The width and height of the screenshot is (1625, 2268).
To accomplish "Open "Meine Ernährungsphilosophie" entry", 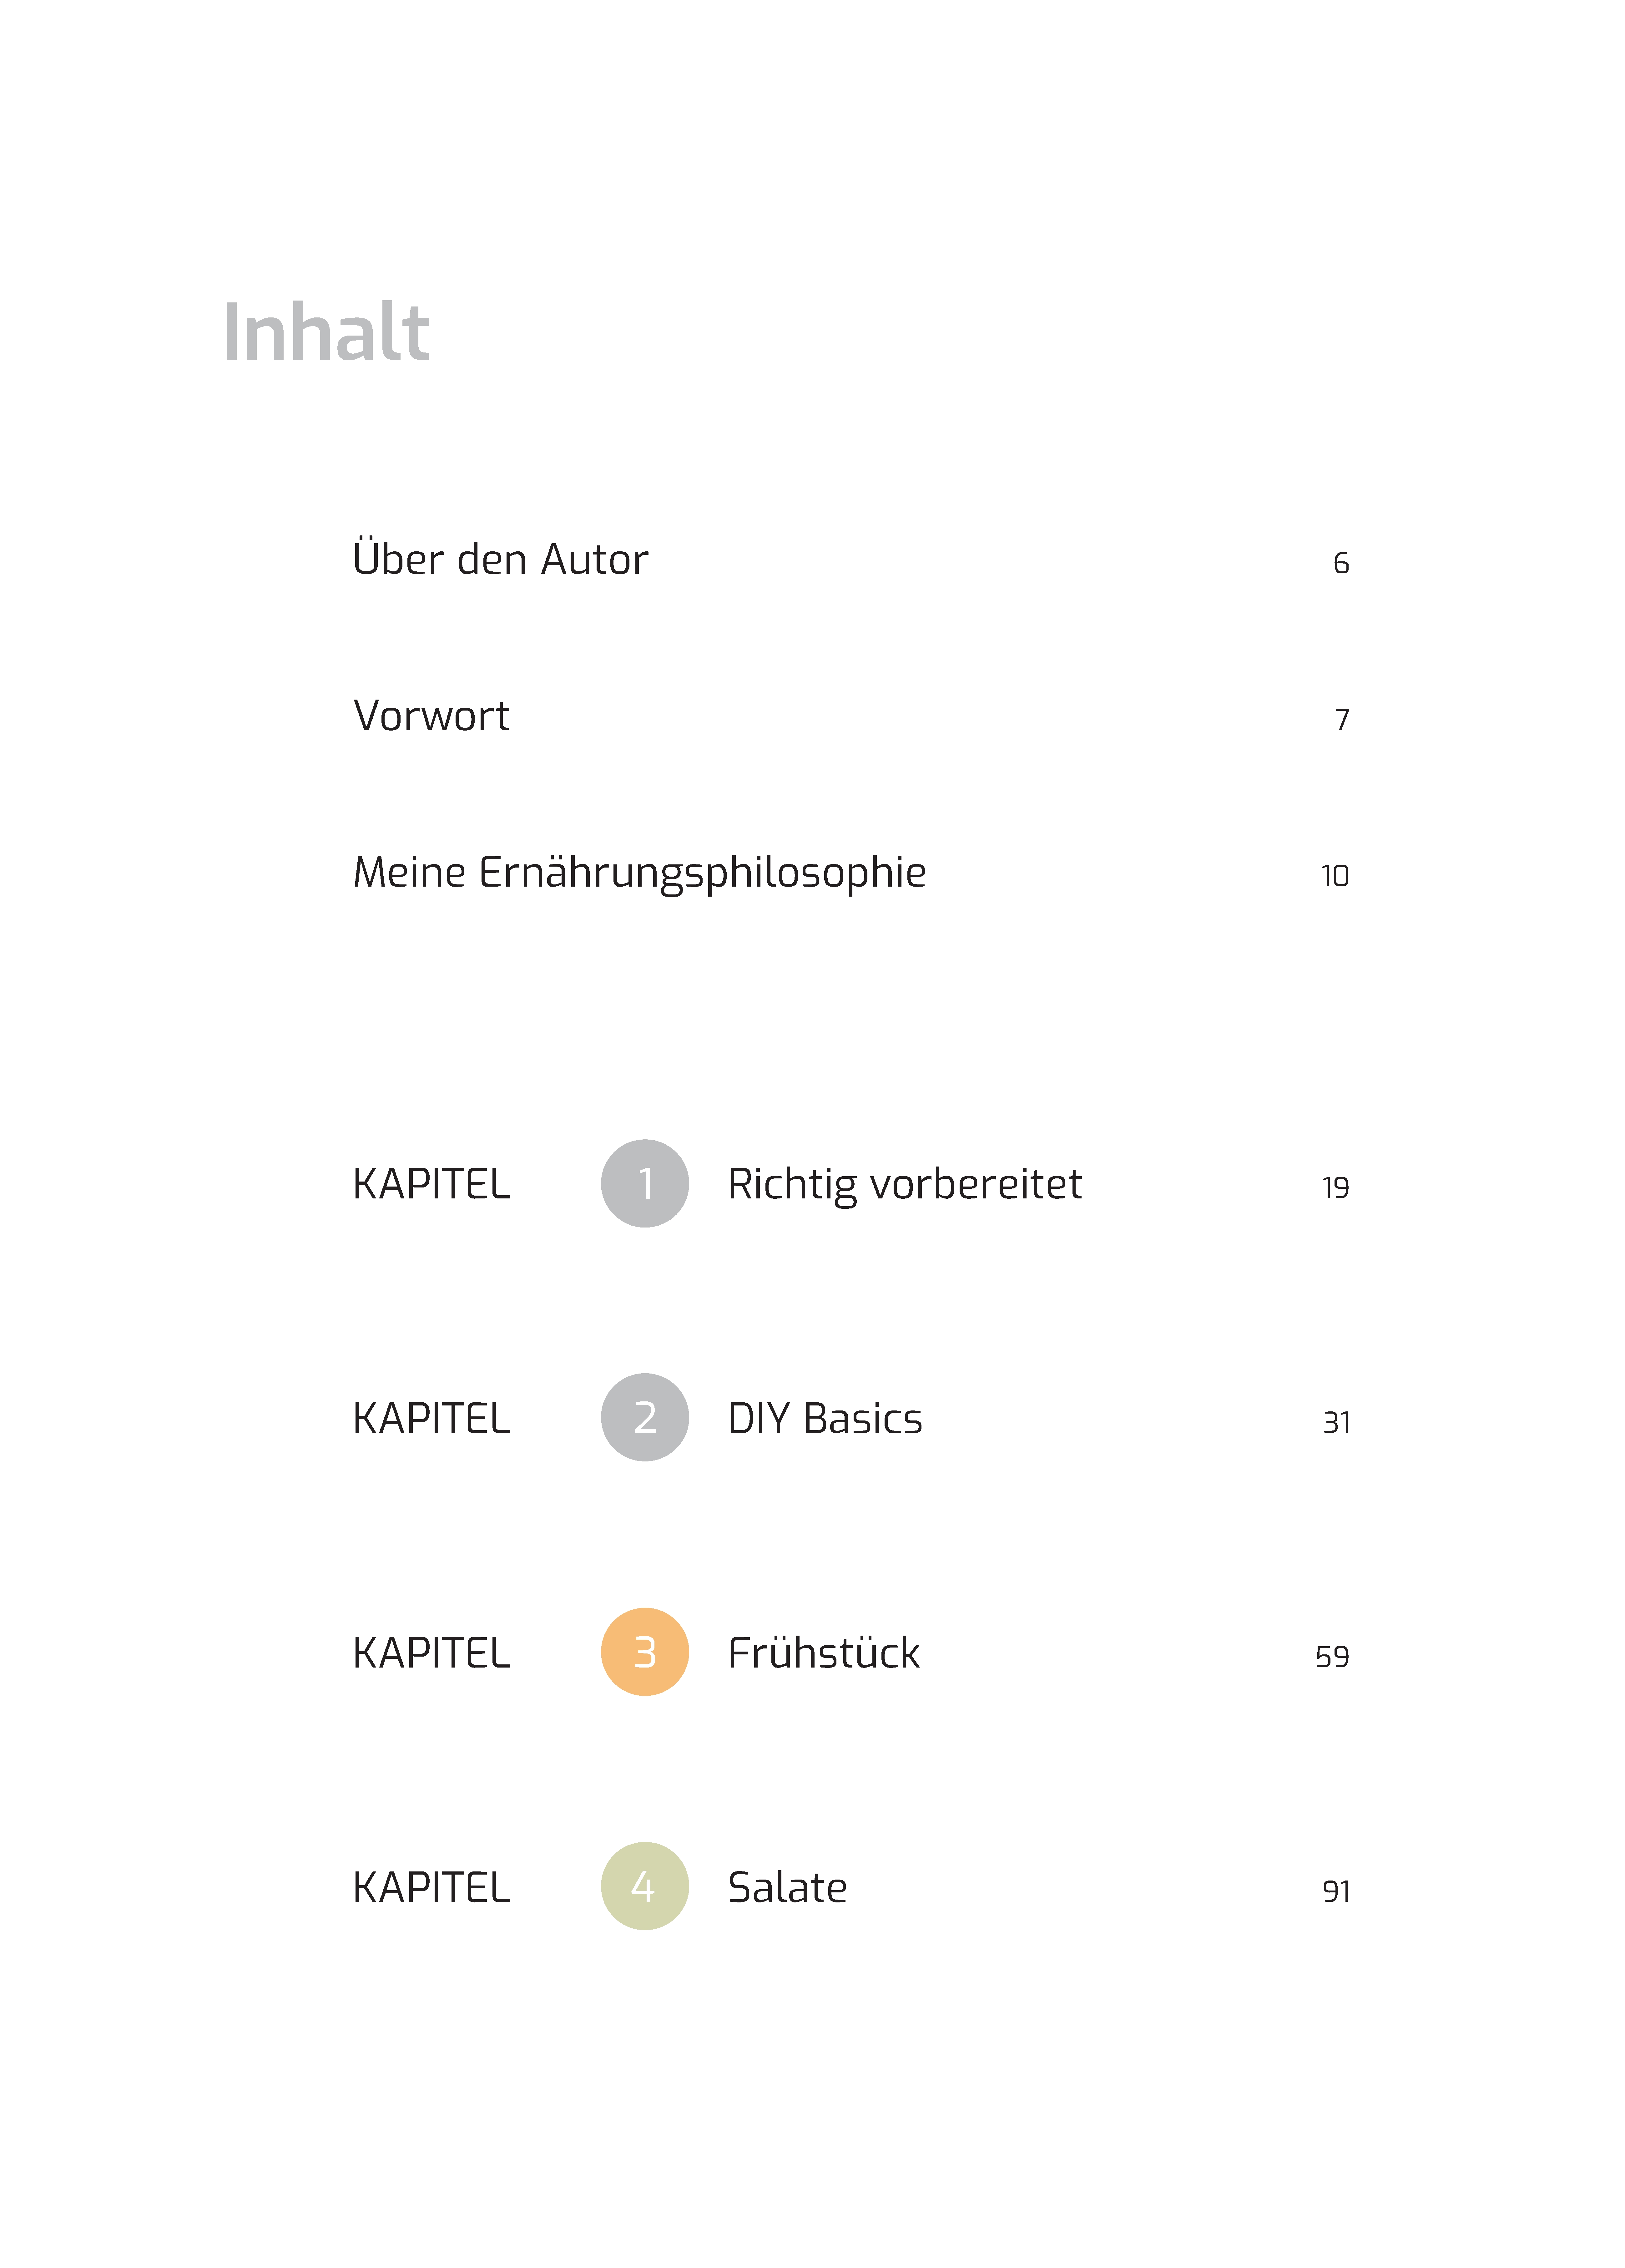I will coord(639,872).
